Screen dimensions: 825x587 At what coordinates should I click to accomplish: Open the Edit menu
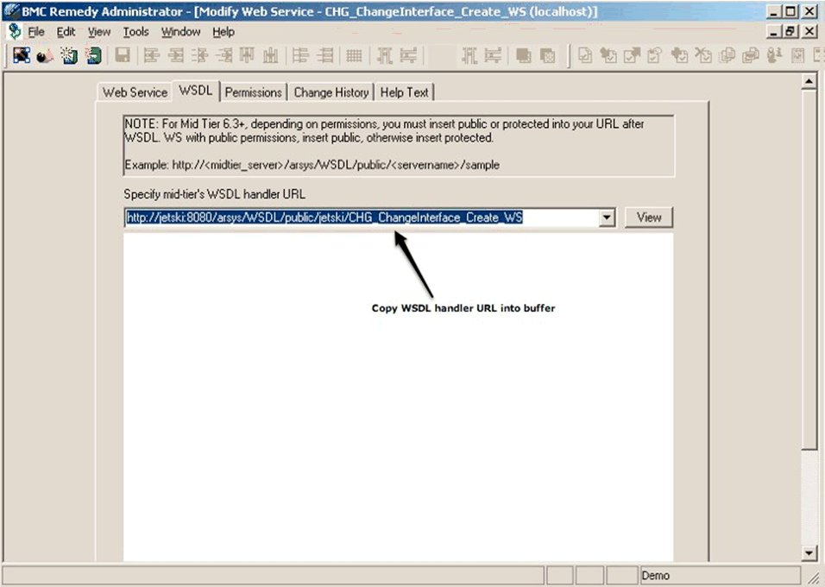point(66,32)
